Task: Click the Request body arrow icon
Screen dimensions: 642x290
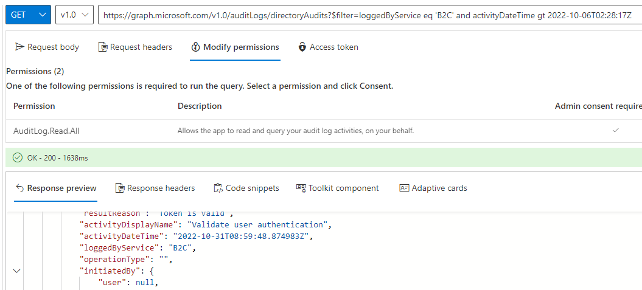Action: (19, 47)
